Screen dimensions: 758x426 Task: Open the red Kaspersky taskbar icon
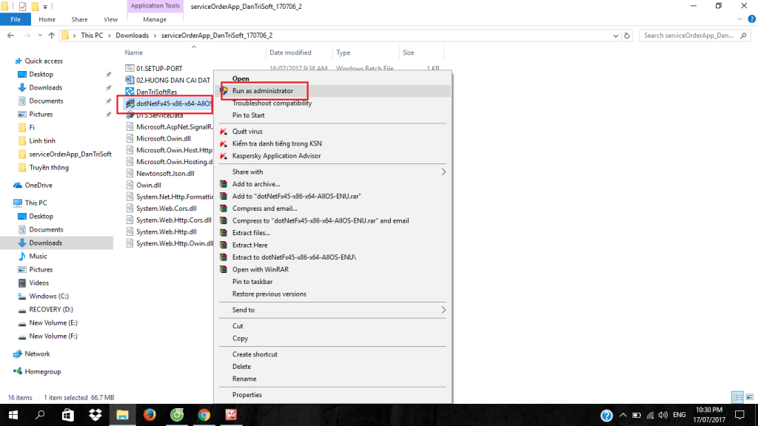point(231,415)
